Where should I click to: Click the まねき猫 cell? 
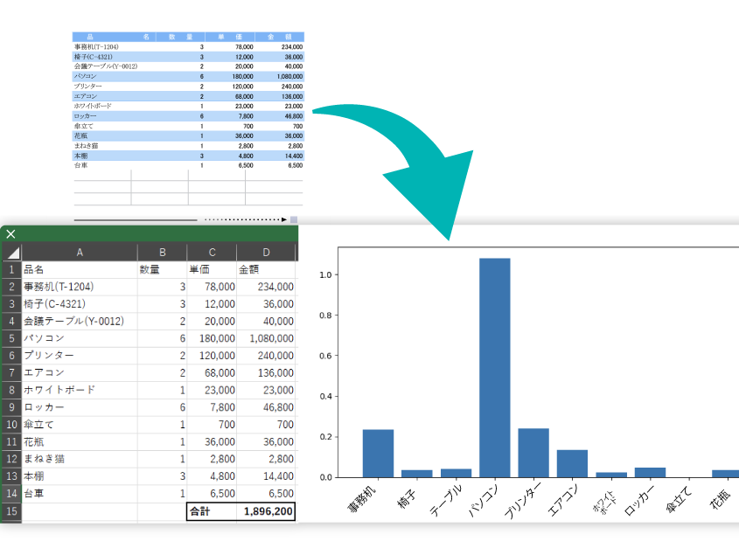[80, 459]
